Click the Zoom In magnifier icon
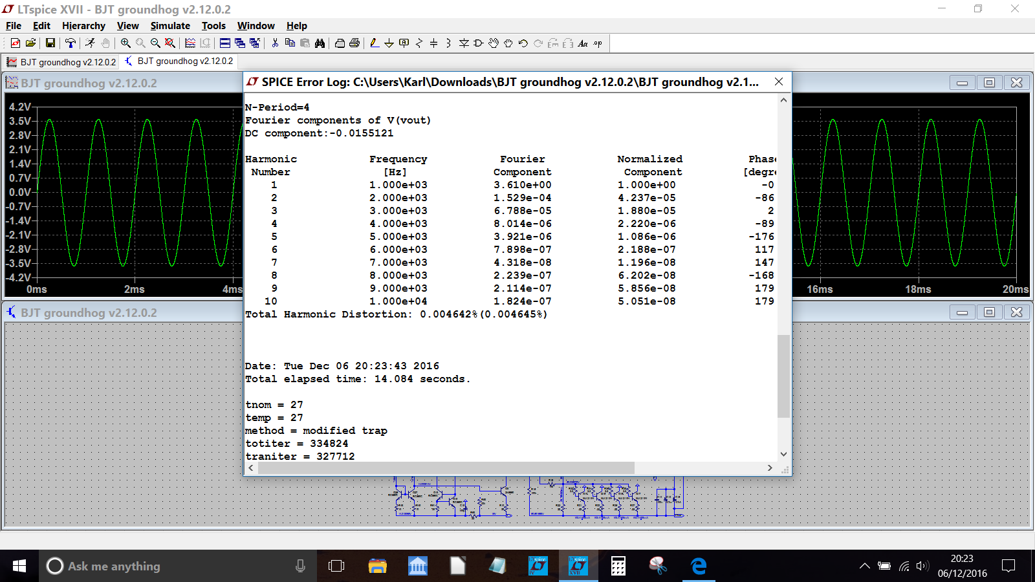Image resolution: width=1035 pixels, height=582 pixels. coord(125,43)
